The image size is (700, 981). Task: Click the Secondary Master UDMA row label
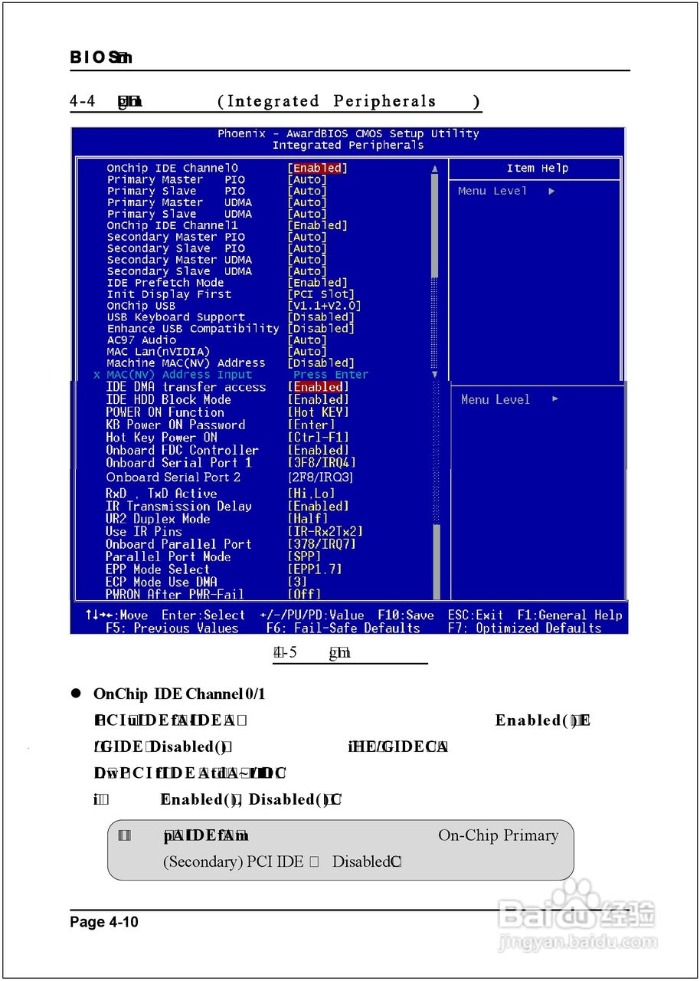tap(179, 260)
